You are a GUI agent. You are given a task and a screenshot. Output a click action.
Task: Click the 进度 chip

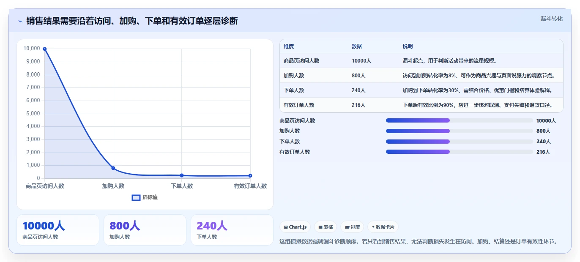(352, 227)
